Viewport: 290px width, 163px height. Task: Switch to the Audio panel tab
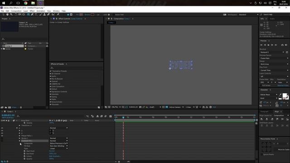tap(272, 19)
